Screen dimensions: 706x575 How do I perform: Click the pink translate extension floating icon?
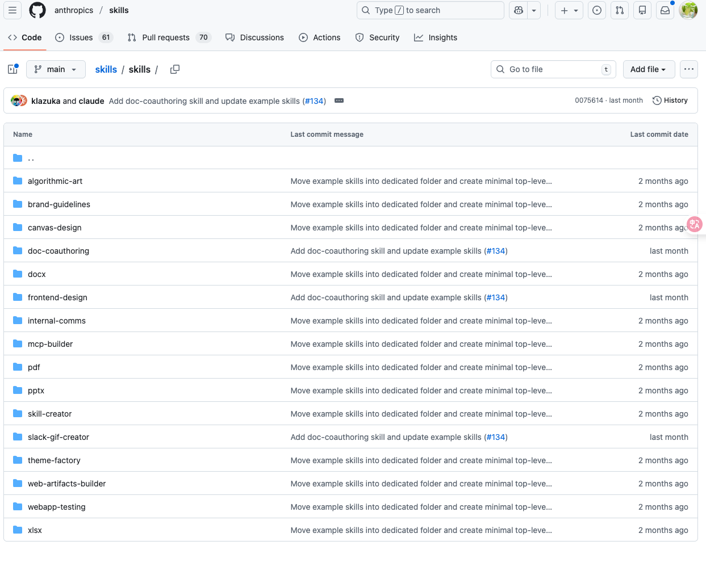(x=695, y=224)
